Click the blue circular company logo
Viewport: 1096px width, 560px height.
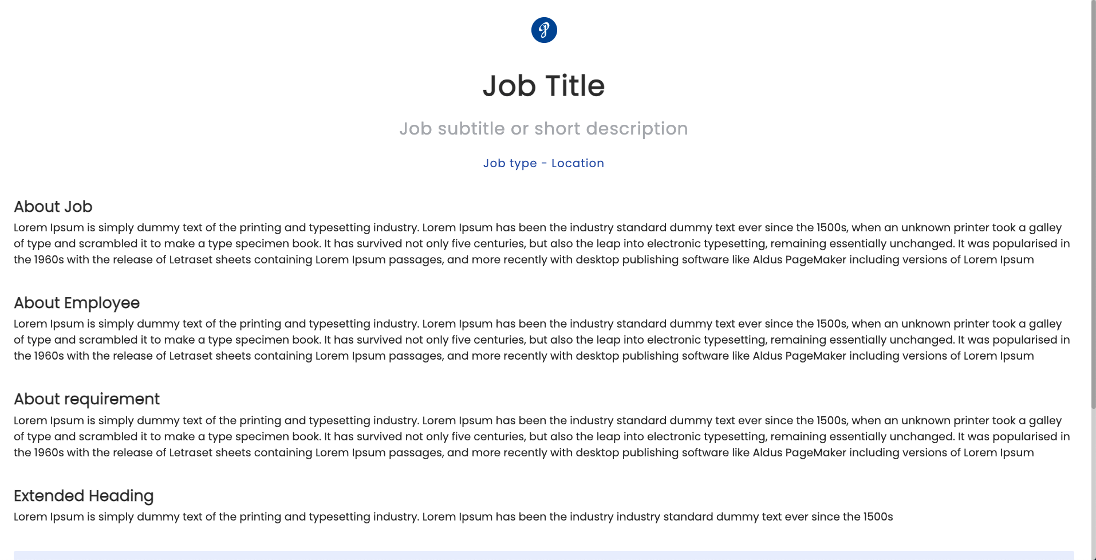pos(544,30)
